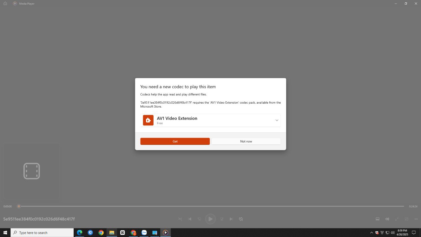Open the more options ellipsis menu
421x237 pixels.
click(416, 219)
